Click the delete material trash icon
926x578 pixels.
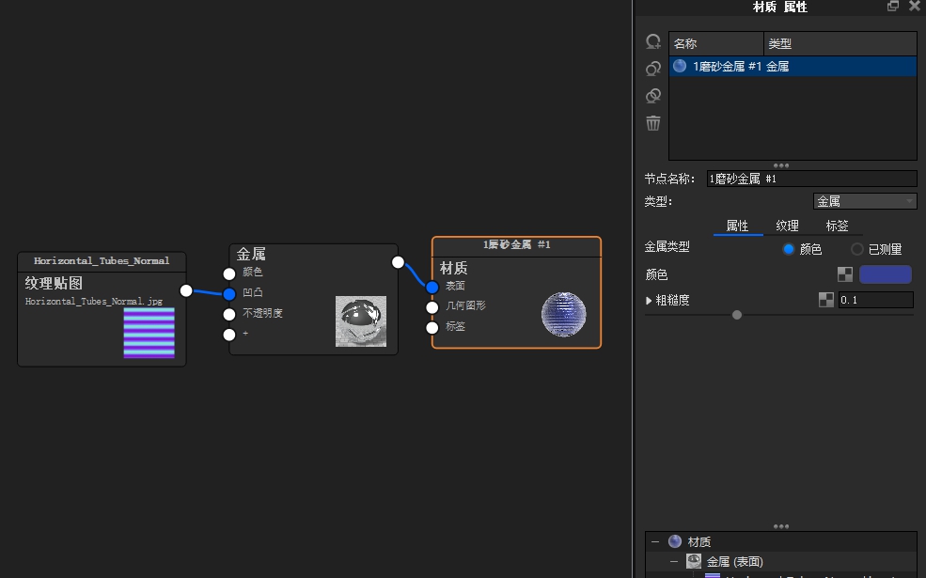click(x=653, y=123)
